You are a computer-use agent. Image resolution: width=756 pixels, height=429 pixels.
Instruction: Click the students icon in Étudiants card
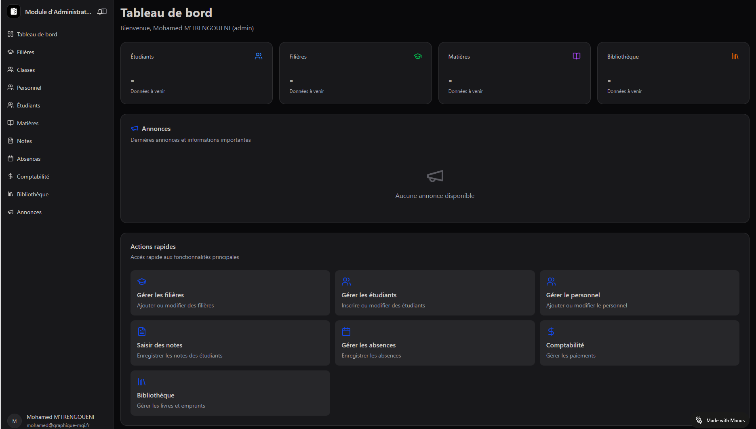pyautogui.click(x=259, y=57)
